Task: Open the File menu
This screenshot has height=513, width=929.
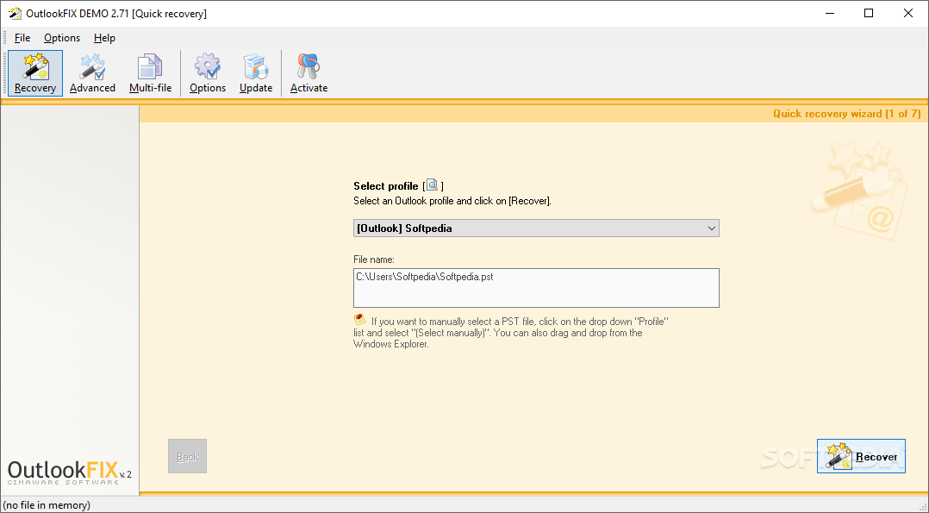Action: point(22,38)
